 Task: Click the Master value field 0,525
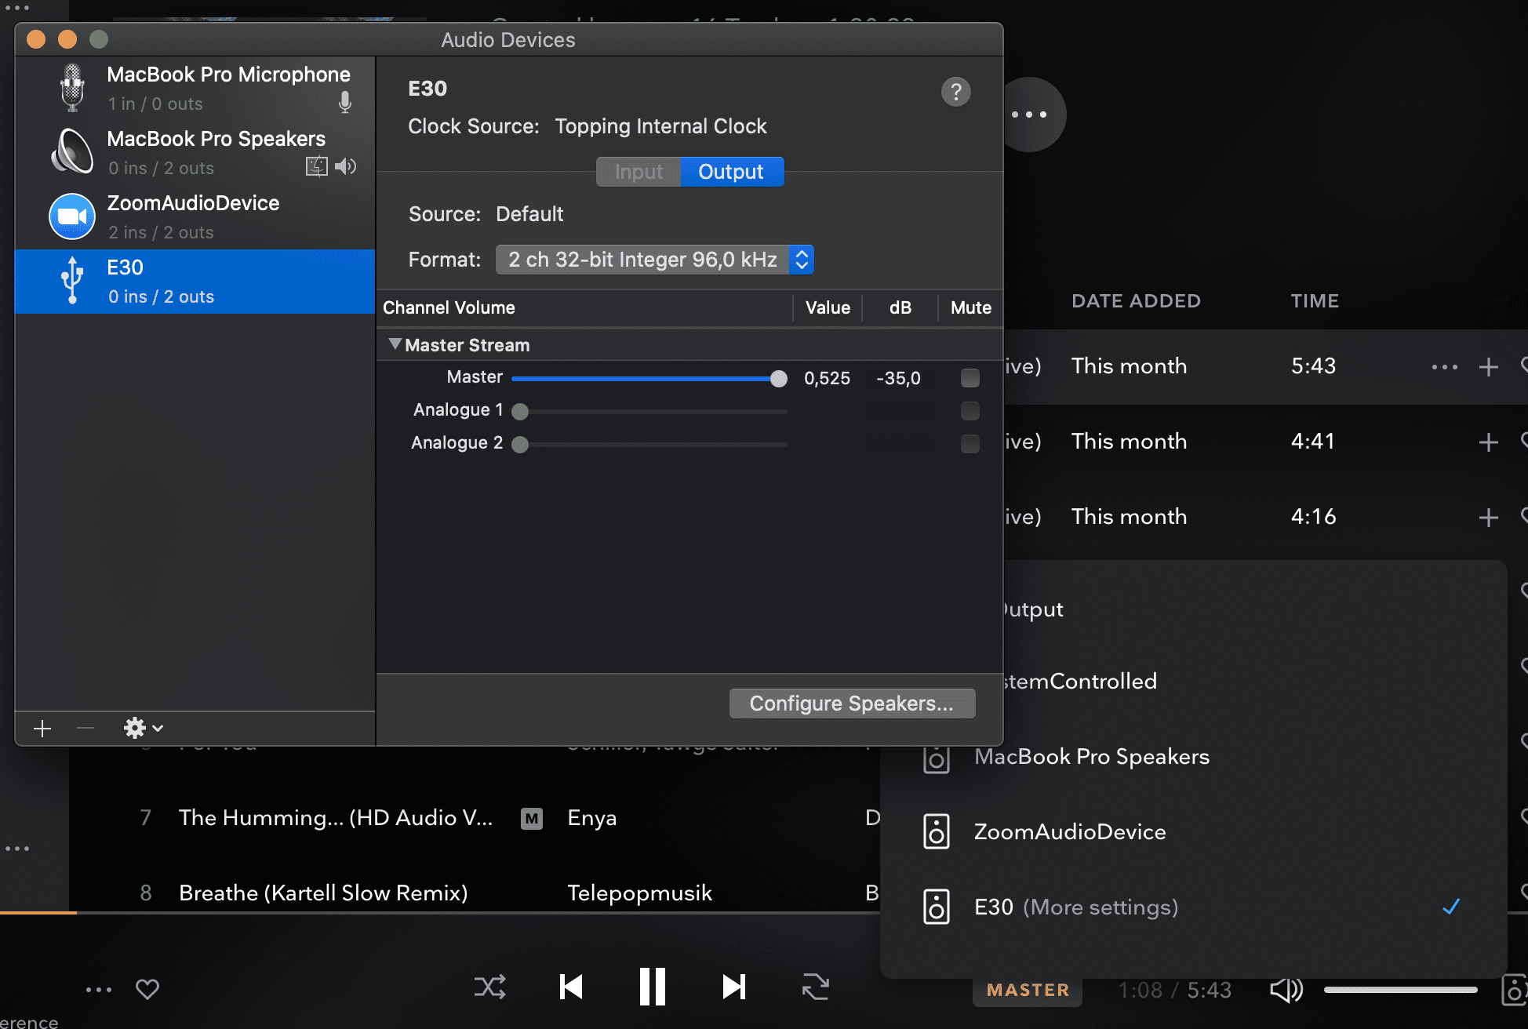click(x=827, y=379)
